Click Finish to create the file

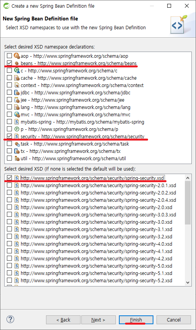coord(136,320)
